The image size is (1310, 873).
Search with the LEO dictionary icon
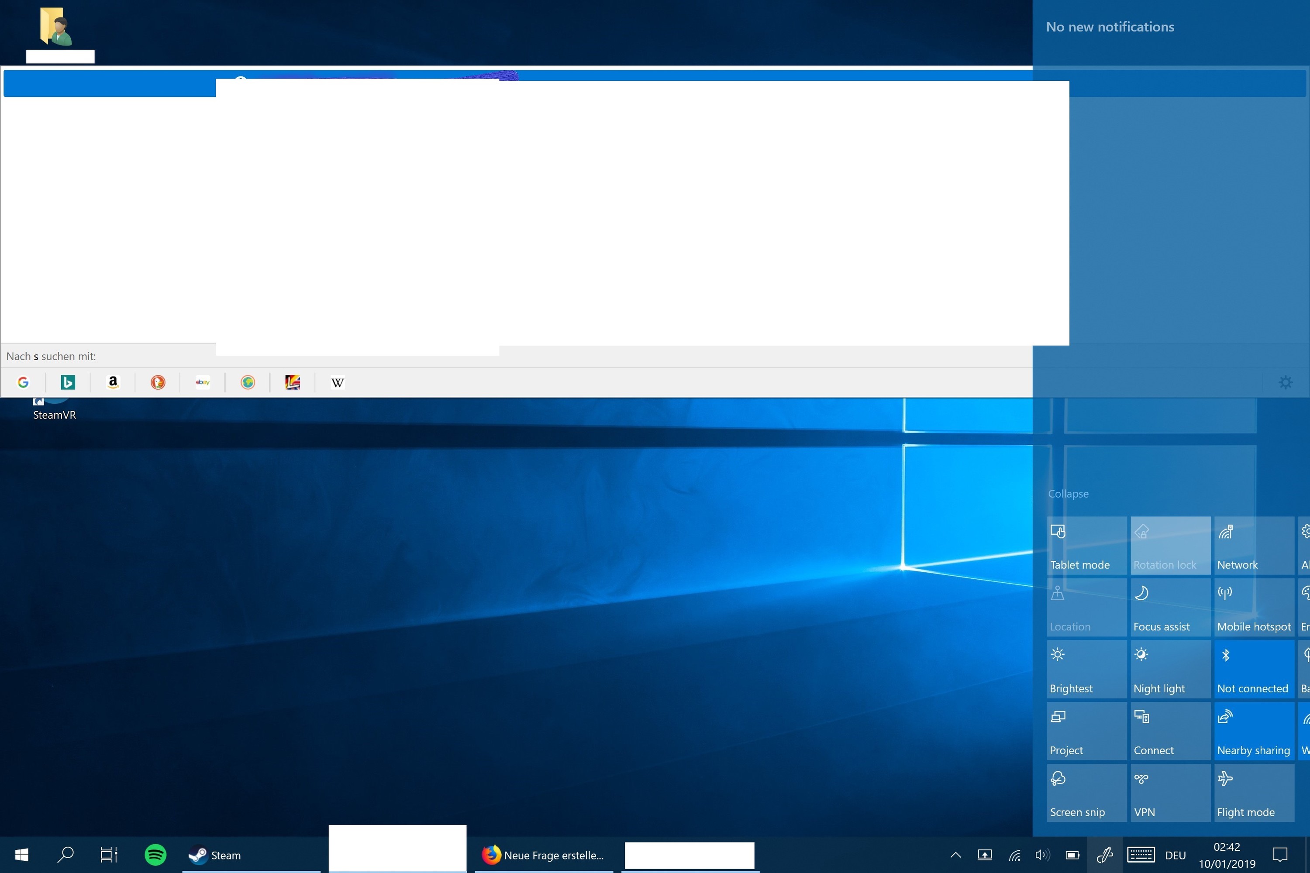point(293,382)
